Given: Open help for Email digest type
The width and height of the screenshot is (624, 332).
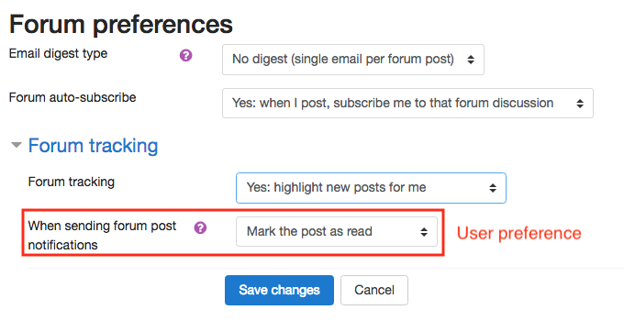Looking at the screenshot, I should pos(186,55).
